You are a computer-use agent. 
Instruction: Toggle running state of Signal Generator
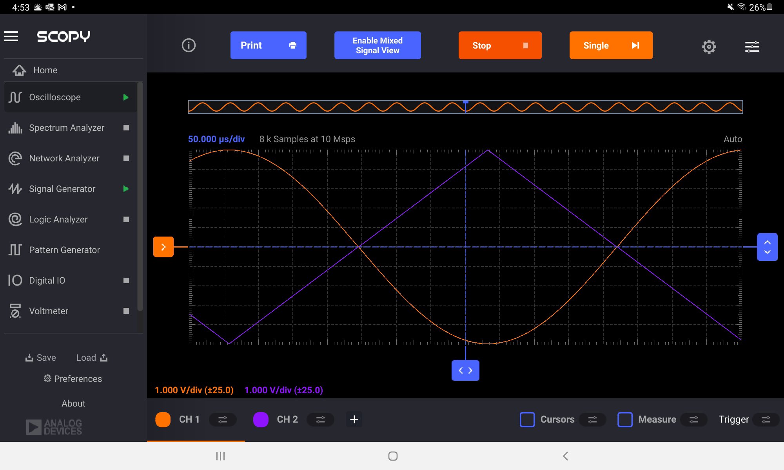point(125,189)
